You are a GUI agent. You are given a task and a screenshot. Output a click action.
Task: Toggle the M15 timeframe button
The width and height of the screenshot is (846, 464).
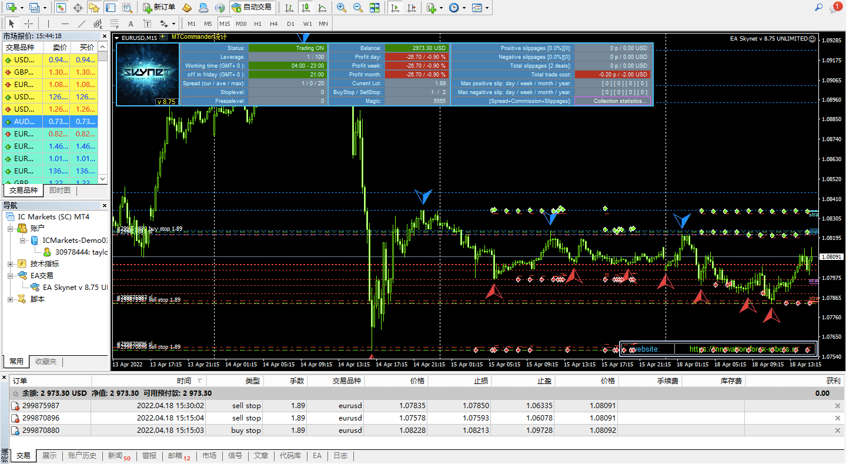[x=225, y=24]
